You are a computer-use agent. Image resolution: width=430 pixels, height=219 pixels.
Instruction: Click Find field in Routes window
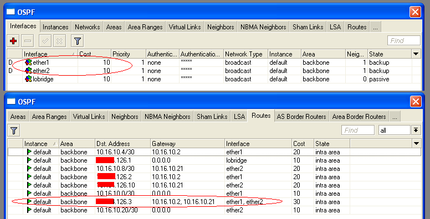click(x=358, y=131)
